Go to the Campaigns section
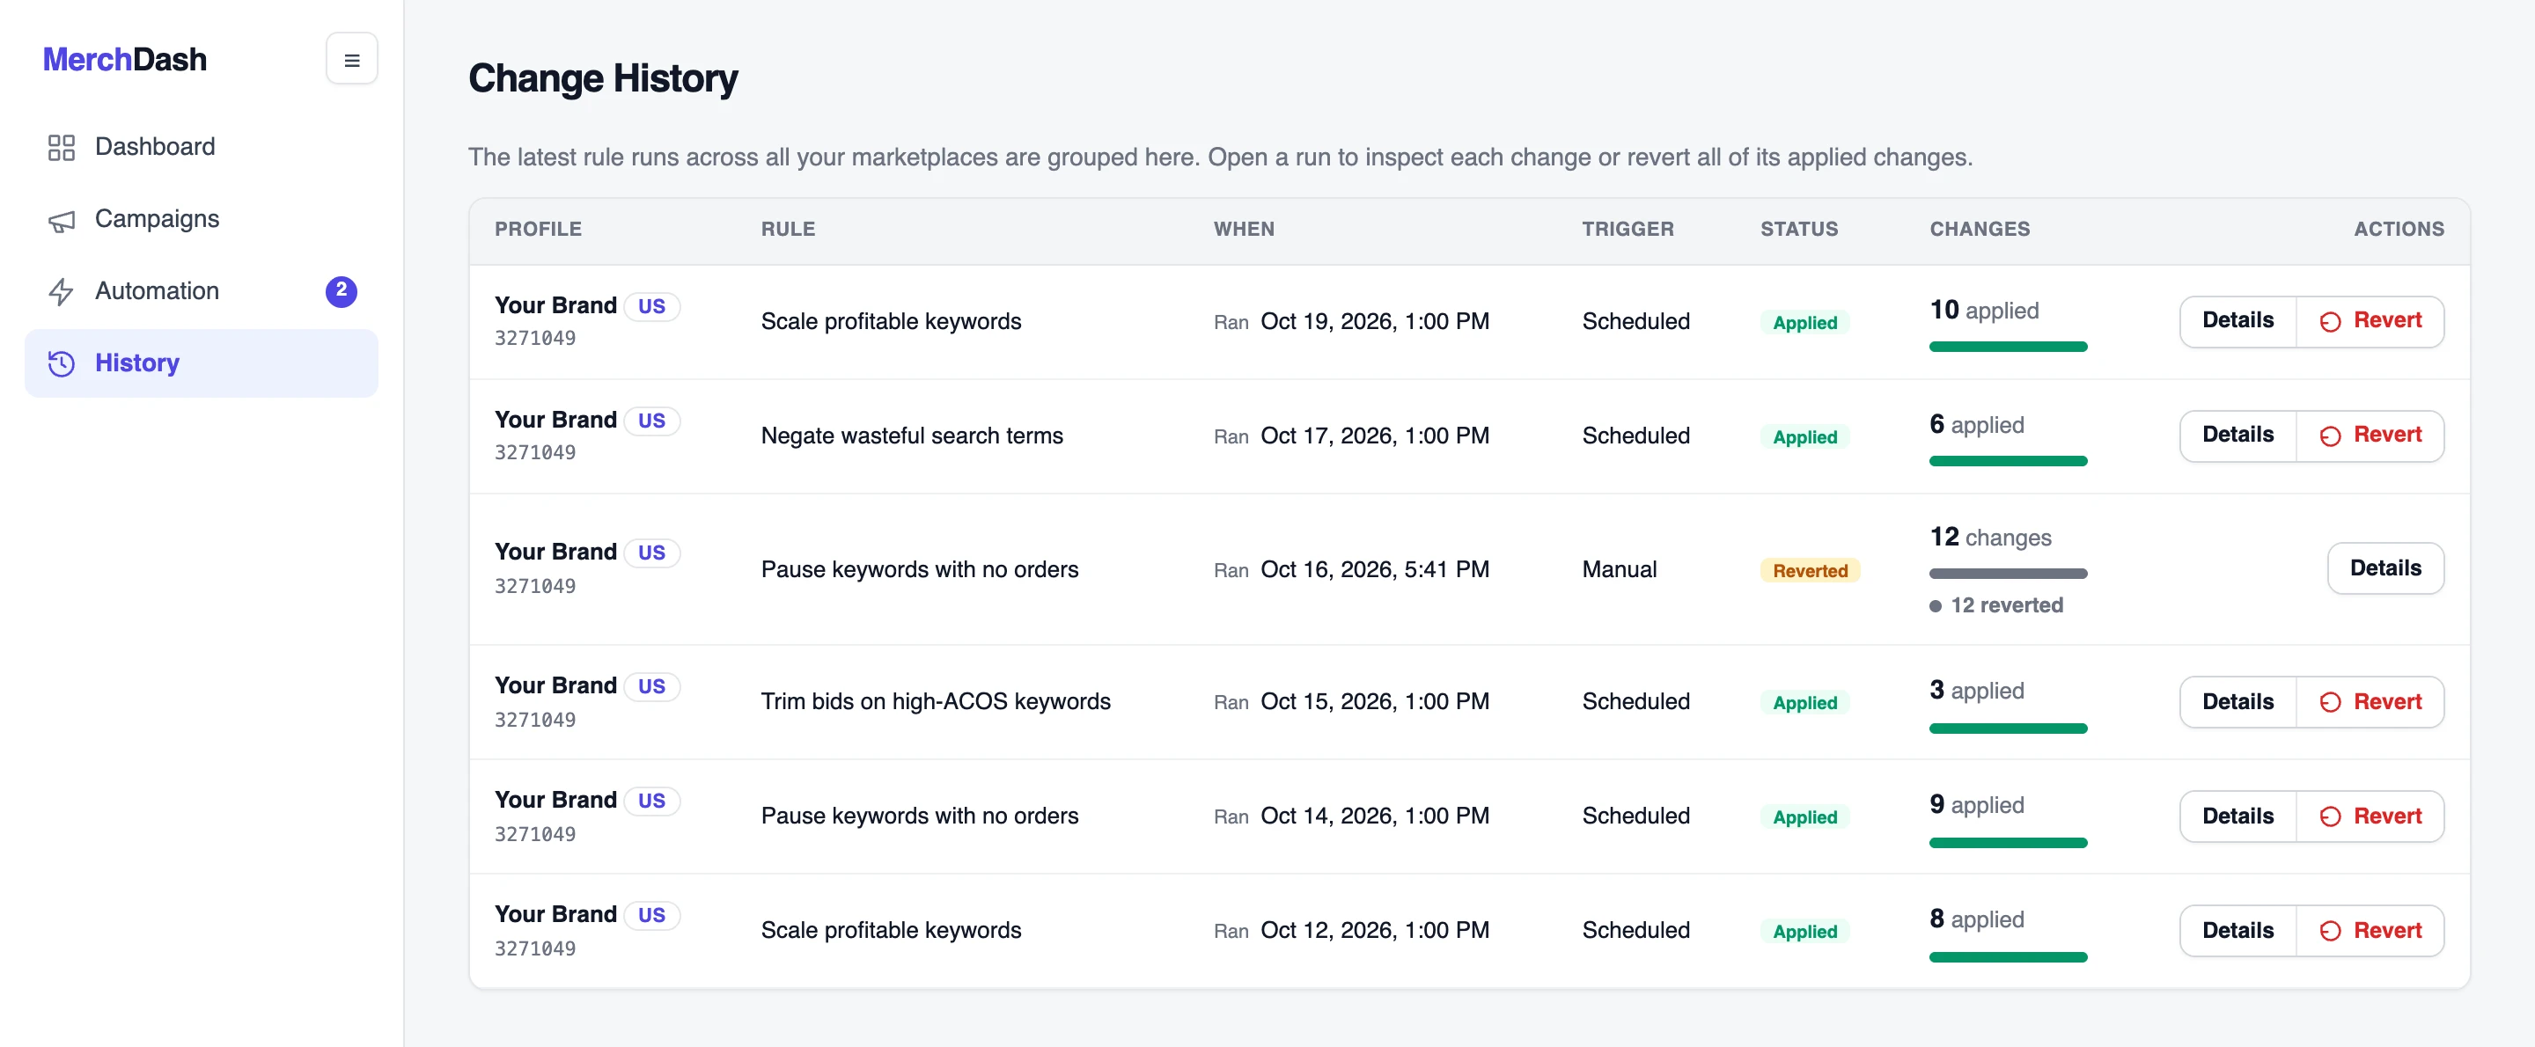 [201, 219]
